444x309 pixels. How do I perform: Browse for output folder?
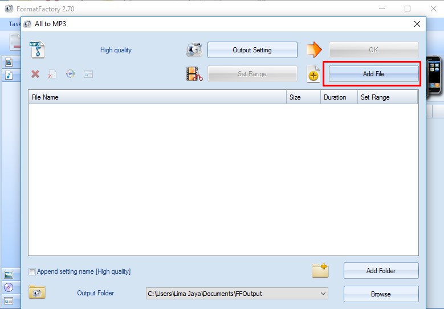tap(381, 294)
